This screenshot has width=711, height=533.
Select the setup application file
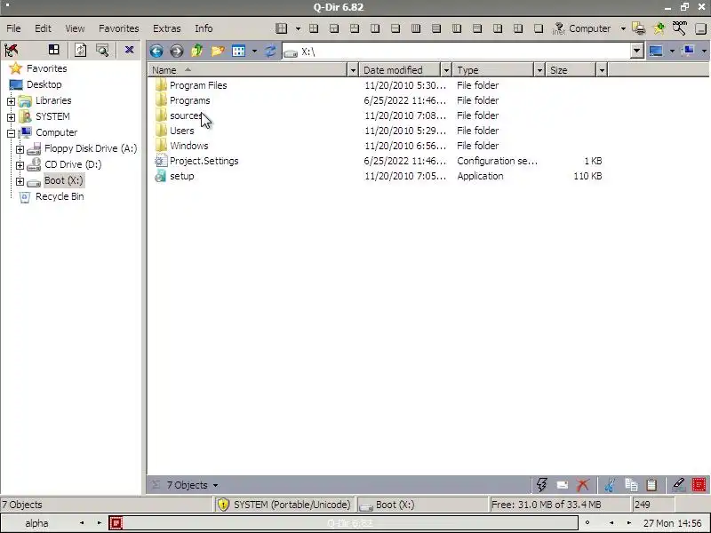point(182,176)
